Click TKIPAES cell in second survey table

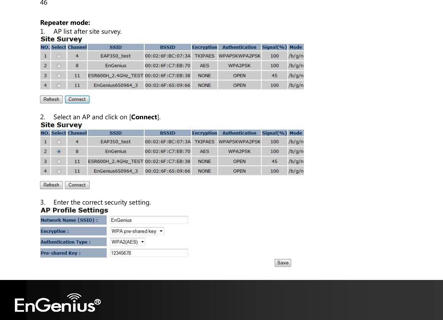click(204, 142)
